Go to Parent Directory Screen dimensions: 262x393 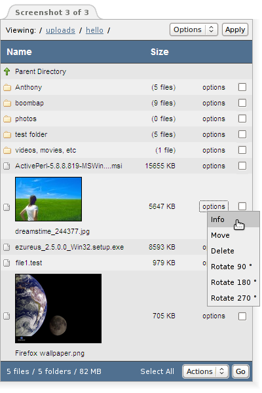(x=41, y=71)
